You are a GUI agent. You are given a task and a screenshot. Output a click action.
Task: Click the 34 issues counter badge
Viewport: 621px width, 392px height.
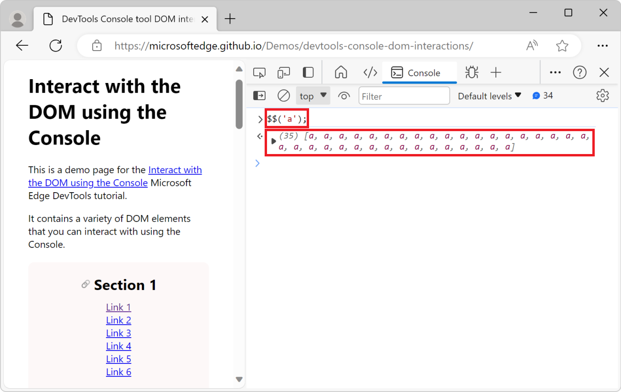click(542, 95)
